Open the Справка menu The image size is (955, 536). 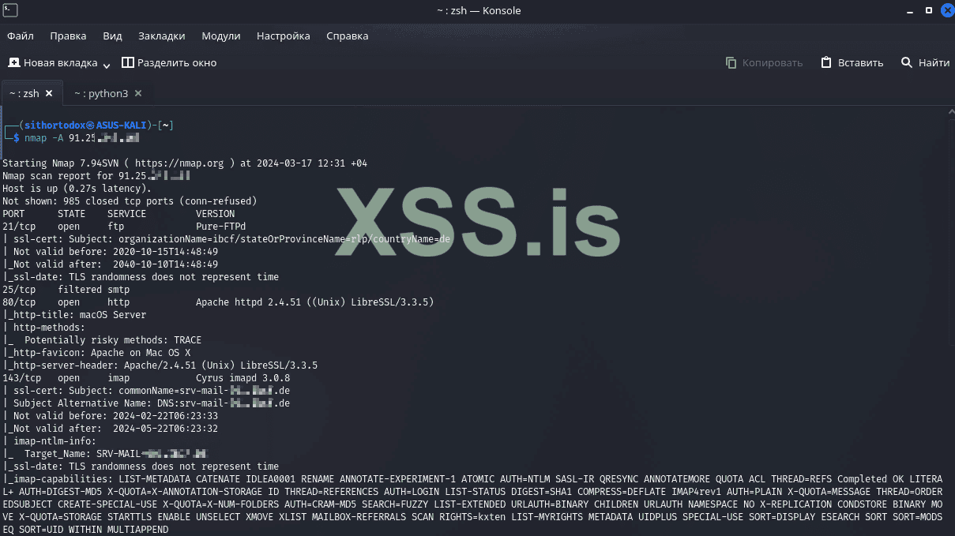click(347, 36)
